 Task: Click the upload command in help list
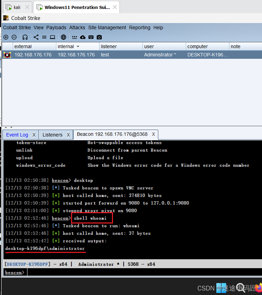(x=24, y=158)
